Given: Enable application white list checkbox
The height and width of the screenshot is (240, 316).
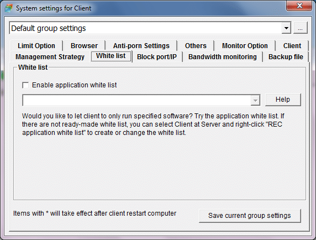Looking at the screenshot, I should (x=25, y=85).
